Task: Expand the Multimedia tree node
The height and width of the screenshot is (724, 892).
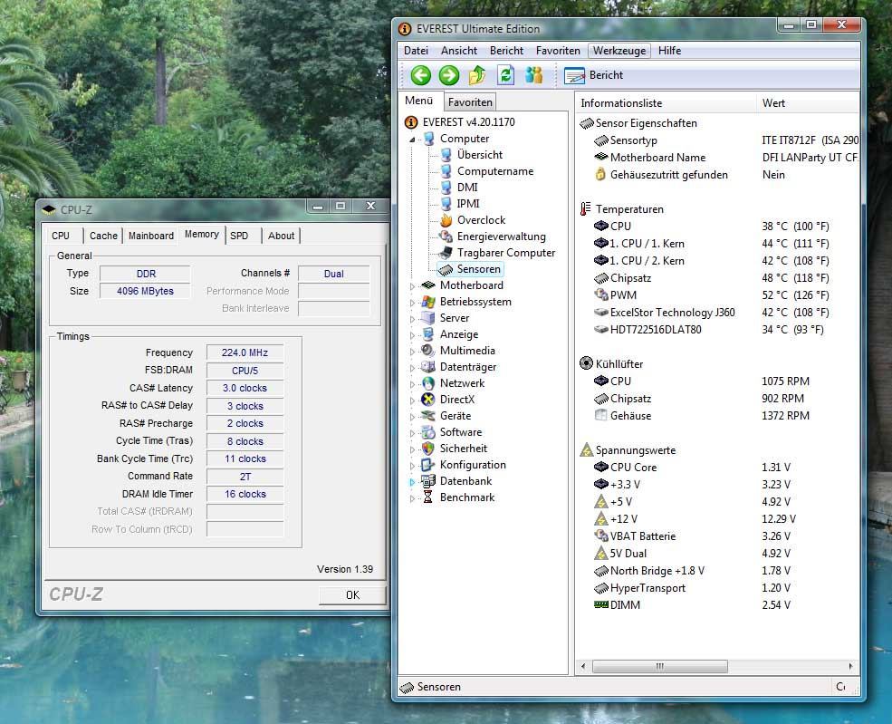Action: click(412, 352)
